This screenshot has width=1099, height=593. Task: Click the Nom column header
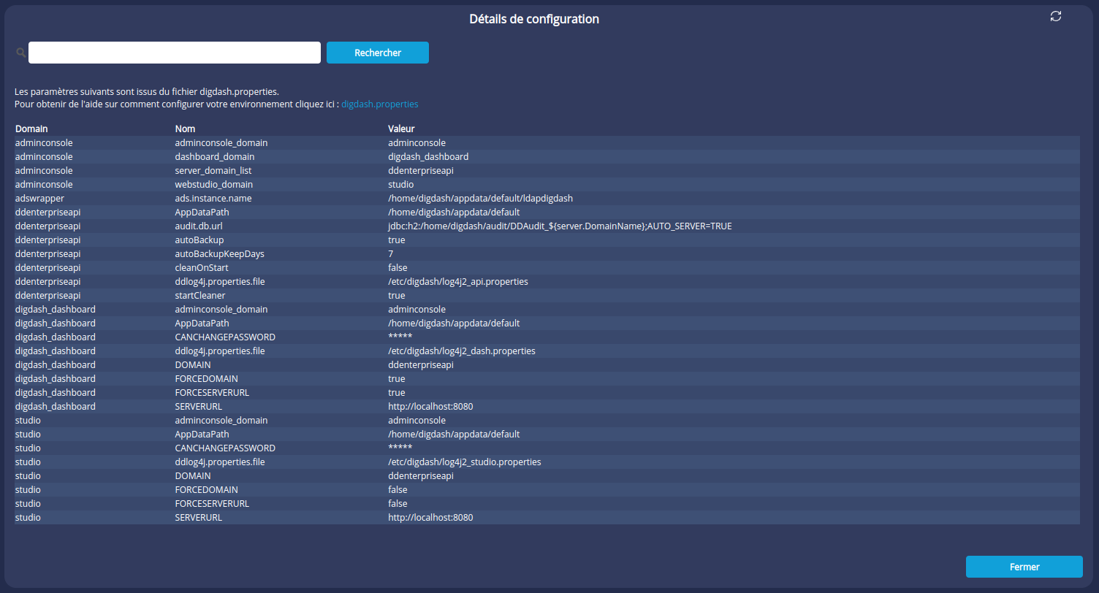point(185,129)
